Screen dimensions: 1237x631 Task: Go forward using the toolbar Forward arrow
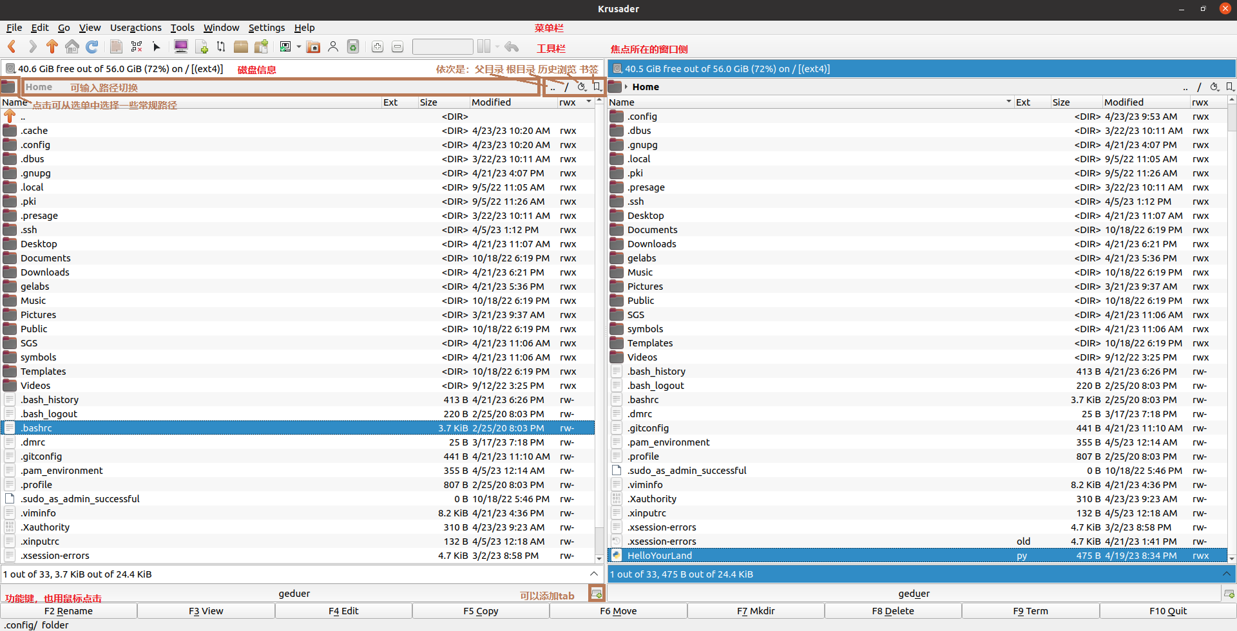(32, 46)
